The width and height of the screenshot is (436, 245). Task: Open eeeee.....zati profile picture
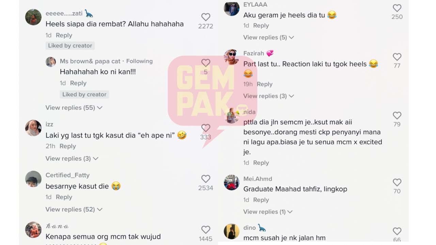[33, 17]
